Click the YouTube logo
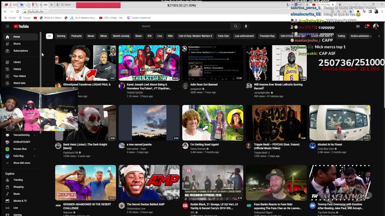The height and width of the screenshot is (216, 385). point(21,26)
